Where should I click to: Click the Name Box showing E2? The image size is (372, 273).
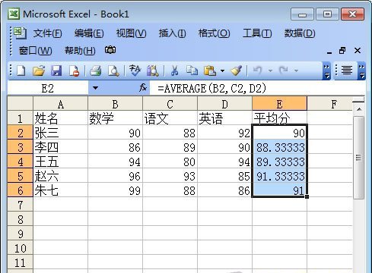(x=48, y=88)
